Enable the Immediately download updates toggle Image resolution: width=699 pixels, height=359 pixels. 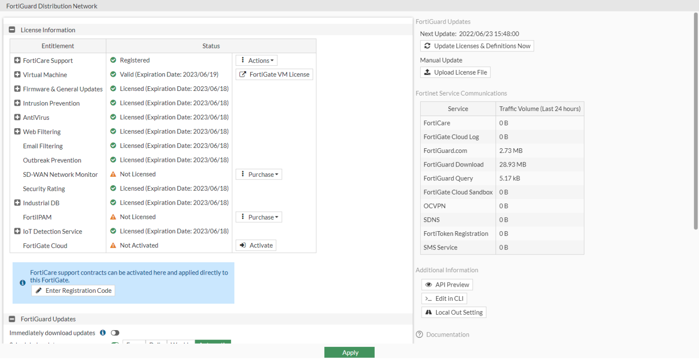(115, 332)
